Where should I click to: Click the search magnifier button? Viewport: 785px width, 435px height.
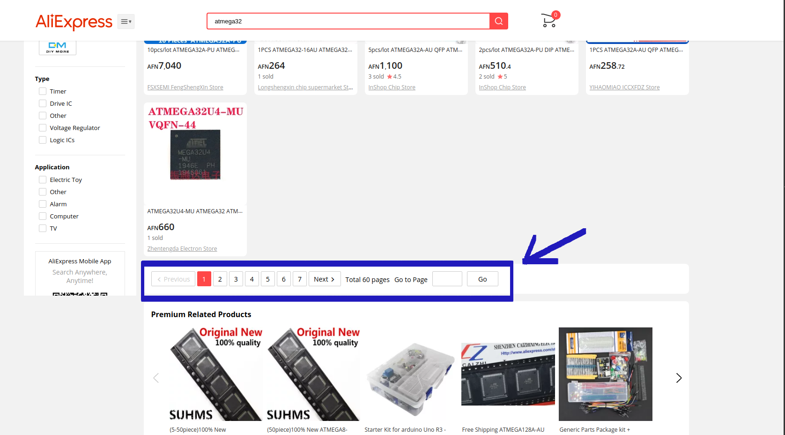499,21
